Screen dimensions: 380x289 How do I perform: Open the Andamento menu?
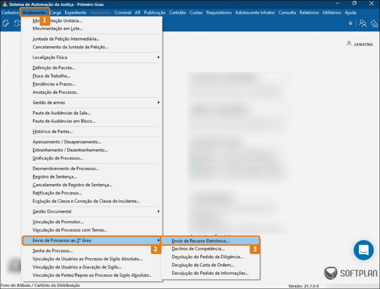coord(34,13)
